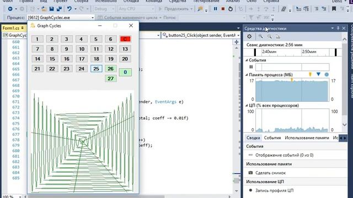Click the red C button
This screenshot has width=353, height=198.
click(x=125, y=39)
